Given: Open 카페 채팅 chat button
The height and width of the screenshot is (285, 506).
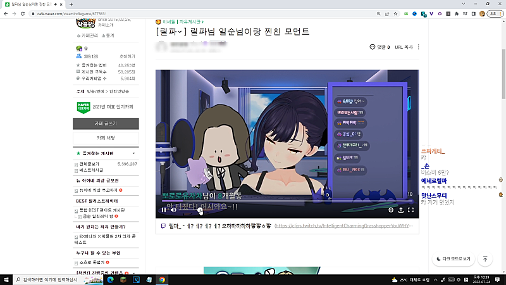Looking at the screenshot, I should [106, 138].
